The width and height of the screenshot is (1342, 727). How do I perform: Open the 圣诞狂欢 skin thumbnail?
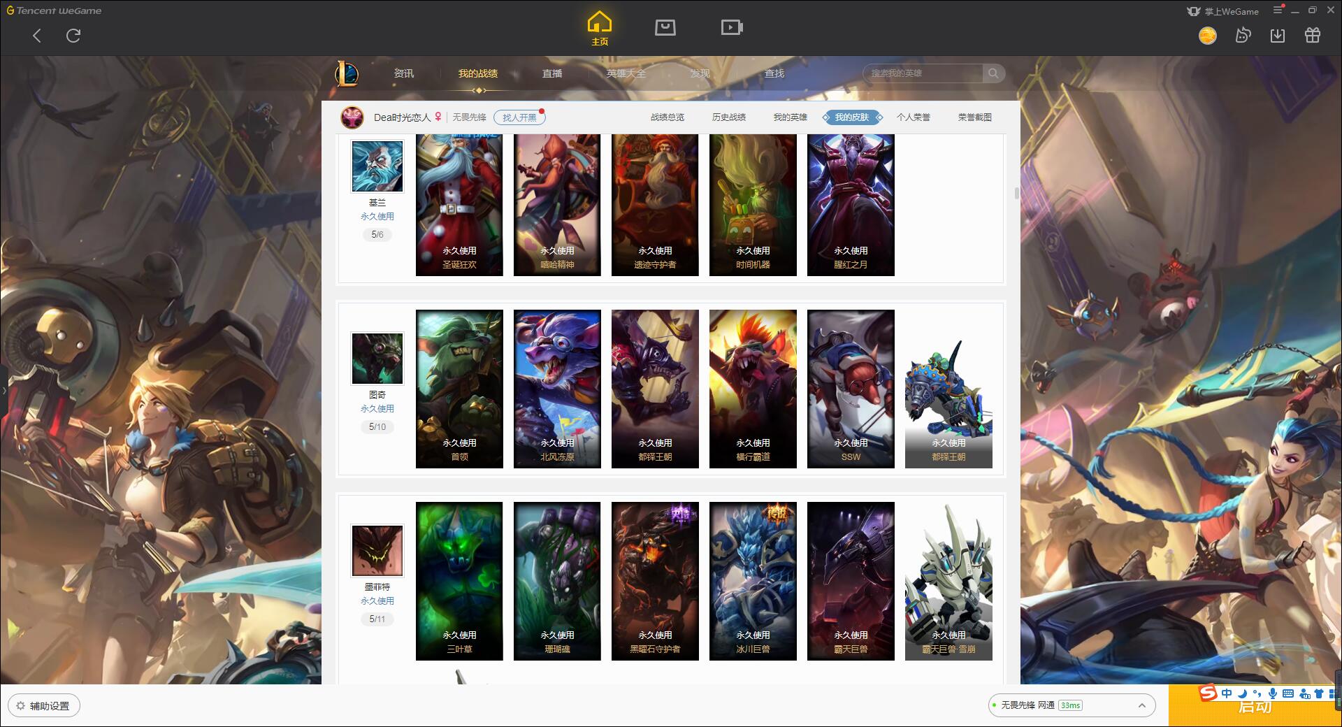(x=459, y=206)
